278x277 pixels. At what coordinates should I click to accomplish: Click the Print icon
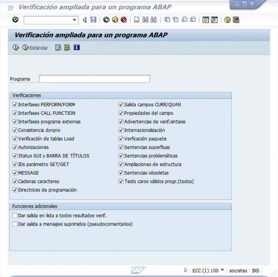pos(136,20)
